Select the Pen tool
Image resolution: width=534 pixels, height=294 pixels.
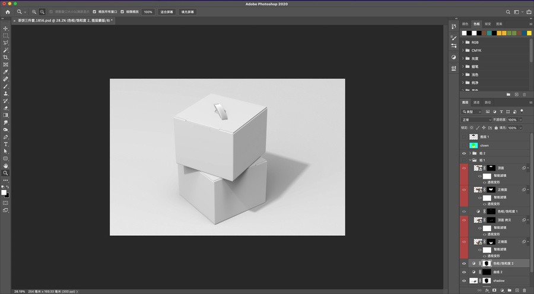point(5,137)
